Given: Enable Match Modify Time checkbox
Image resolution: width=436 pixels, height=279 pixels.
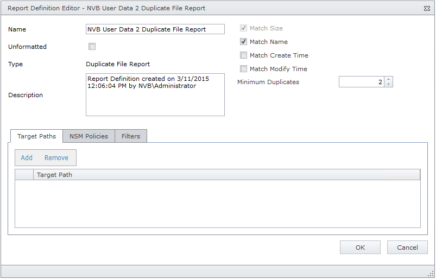Looking at the screenshot, I should coord(243,68).
